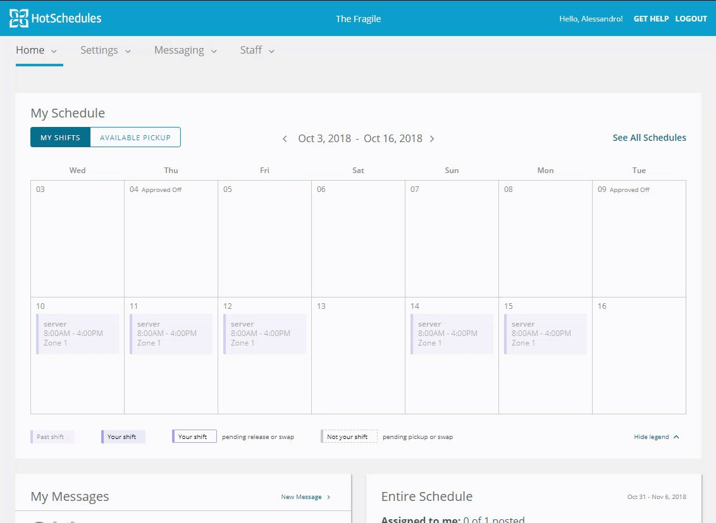This screenshot has height=523, width=716.
Task: Select server shift on Monday the 15th
Action: (546, 334)
